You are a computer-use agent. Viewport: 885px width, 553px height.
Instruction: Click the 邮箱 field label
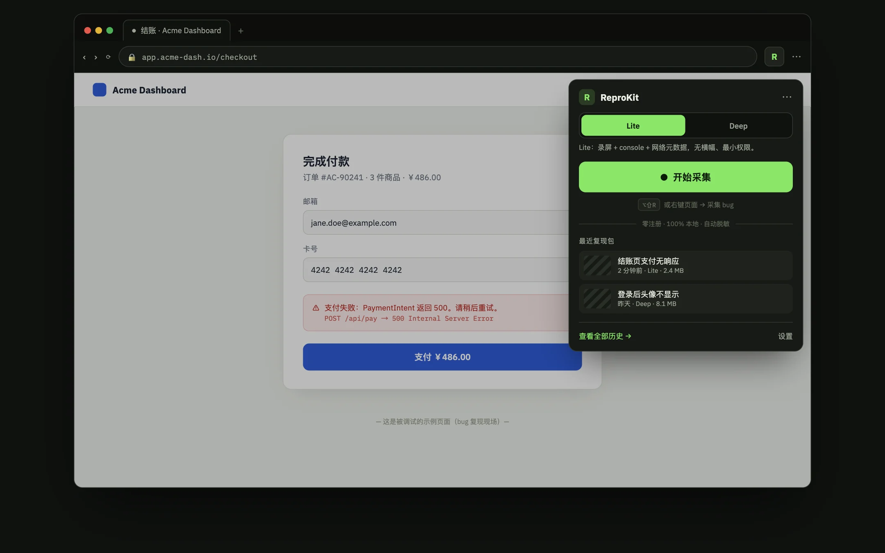(310, 201)
